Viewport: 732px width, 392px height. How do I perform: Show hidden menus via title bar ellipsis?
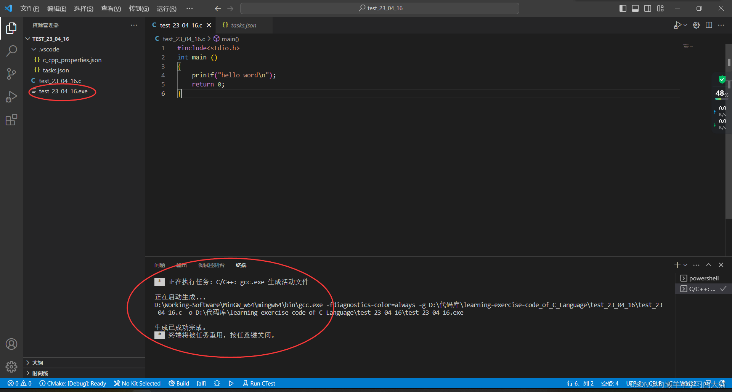click(189, 8)
